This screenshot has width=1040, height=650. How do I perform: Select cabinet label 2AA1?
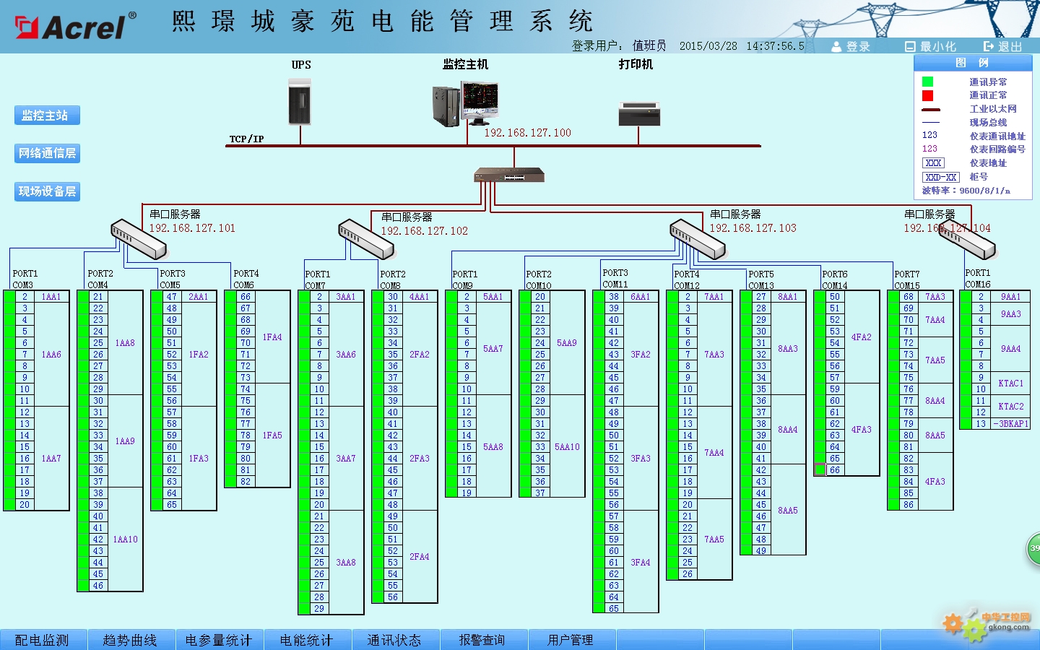pyautogui.click(x=199, y=297)
